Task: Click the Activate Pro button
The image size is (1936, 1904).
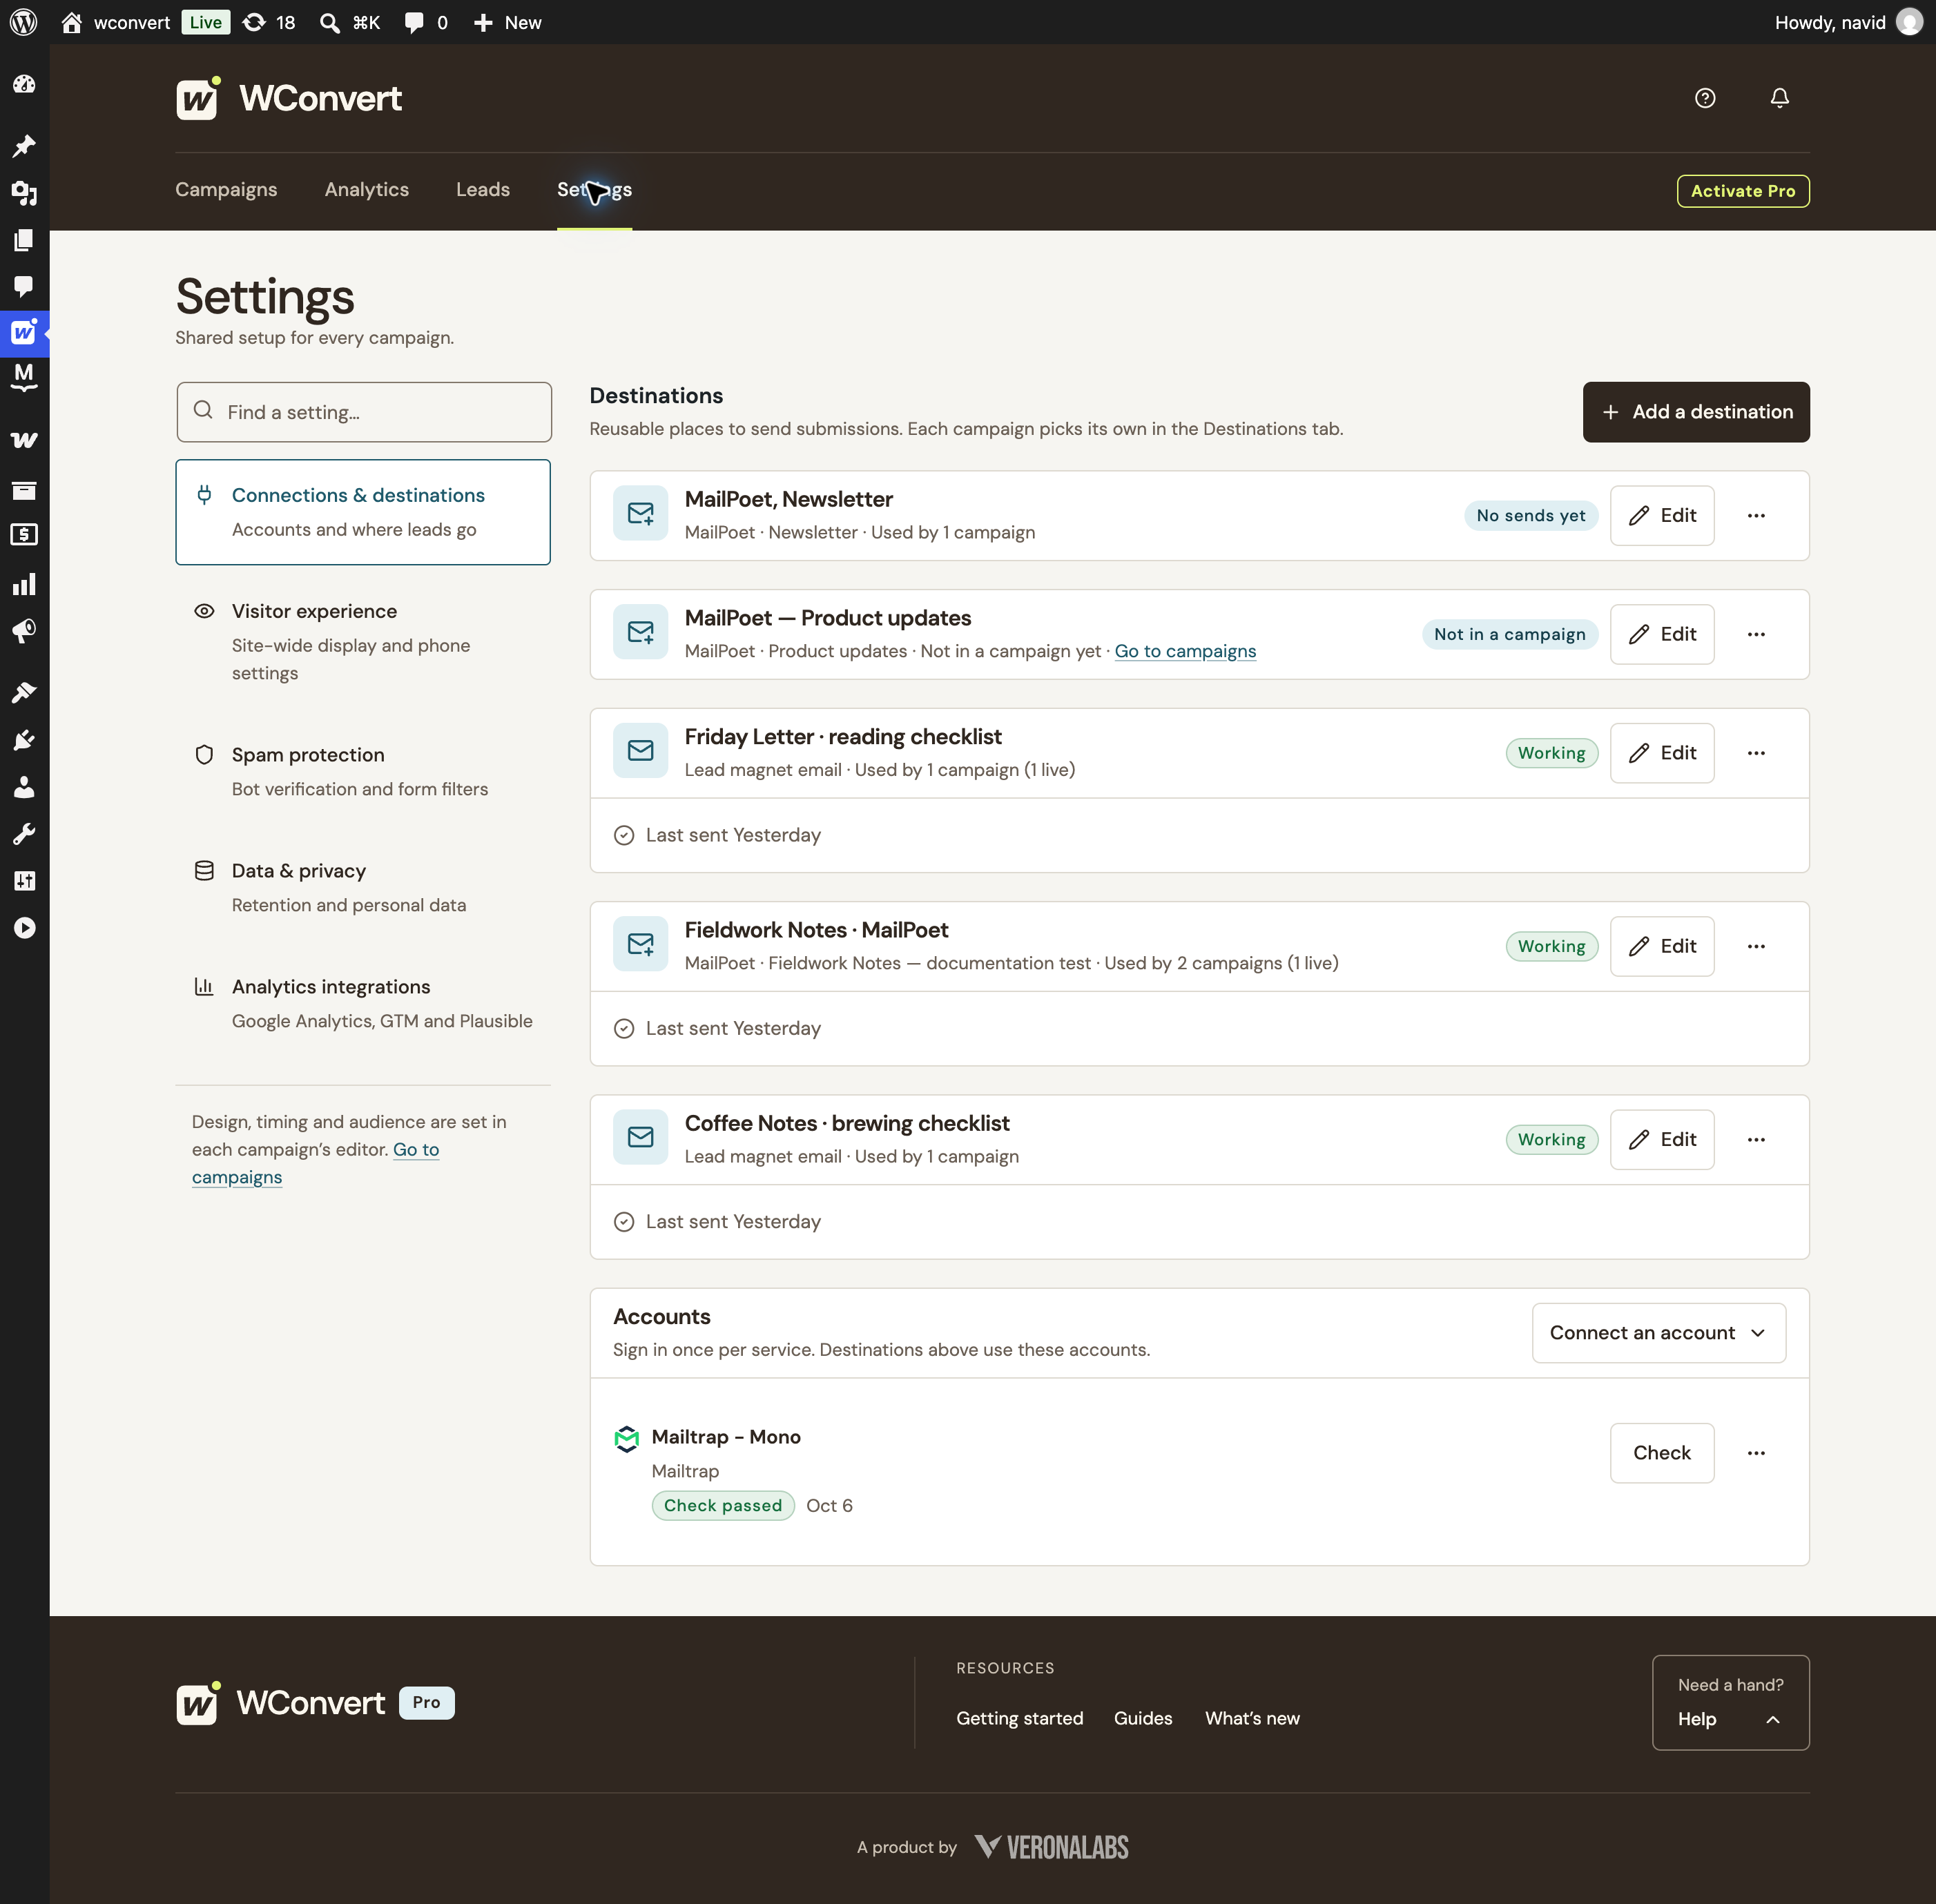Action: pyautogui.click(x=1743, y=191)
